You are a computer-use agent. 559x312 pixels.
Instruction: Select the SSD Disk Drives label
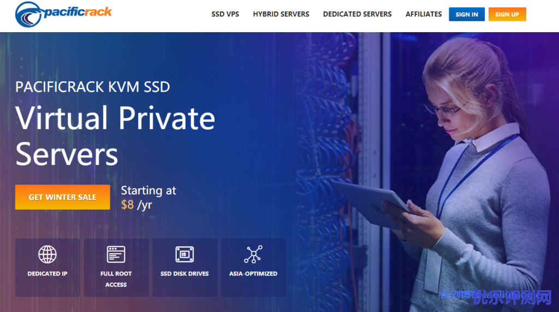click(185, 273)
